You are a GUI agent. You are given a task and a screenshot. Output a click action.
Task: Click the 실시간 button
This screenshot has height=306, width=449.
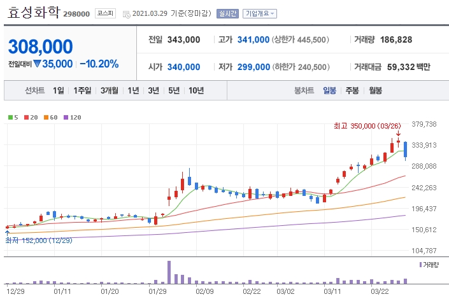227,13
